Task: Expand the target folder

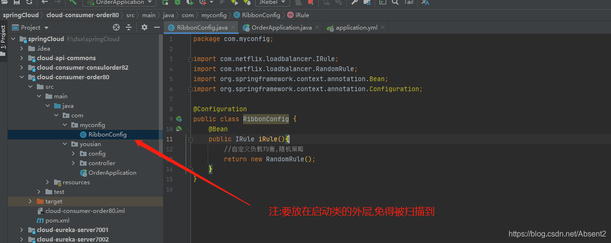Action: [x=30, y=201]
